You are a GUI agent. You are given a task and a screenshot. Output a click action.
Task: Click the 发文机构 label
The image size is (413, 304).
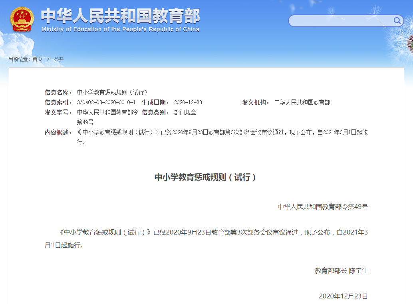256,103
